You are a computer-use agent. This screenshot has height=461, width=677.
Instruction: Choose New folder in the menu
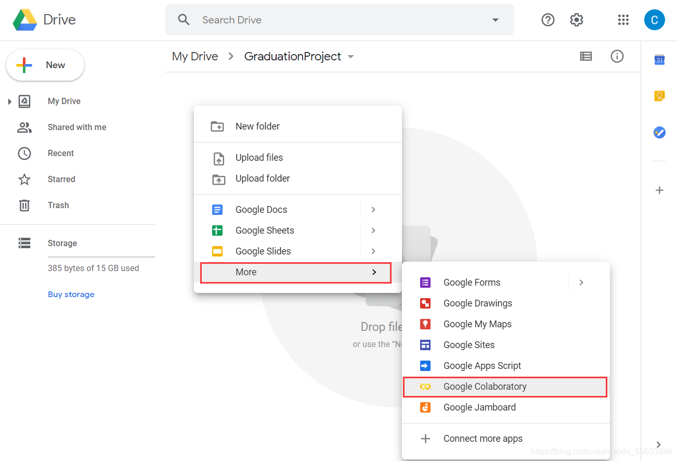point(298,126)
